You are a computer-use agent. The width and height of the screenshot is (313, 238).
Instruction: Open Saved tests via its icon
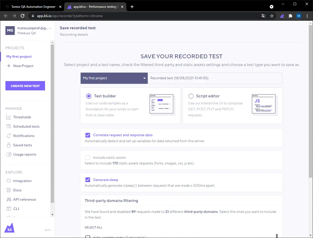[9, 145]
